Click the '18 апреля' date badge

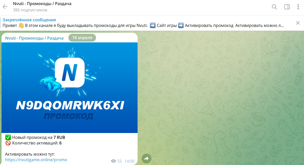point(82,38)
